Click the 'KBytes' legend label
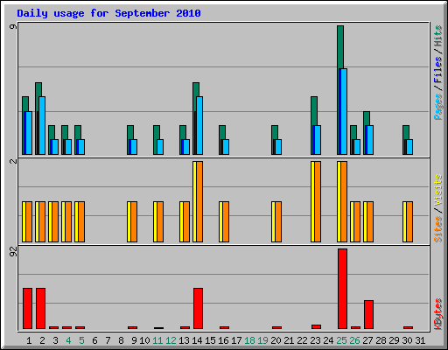Screen dimensions: 448x350 click(437, 314)
